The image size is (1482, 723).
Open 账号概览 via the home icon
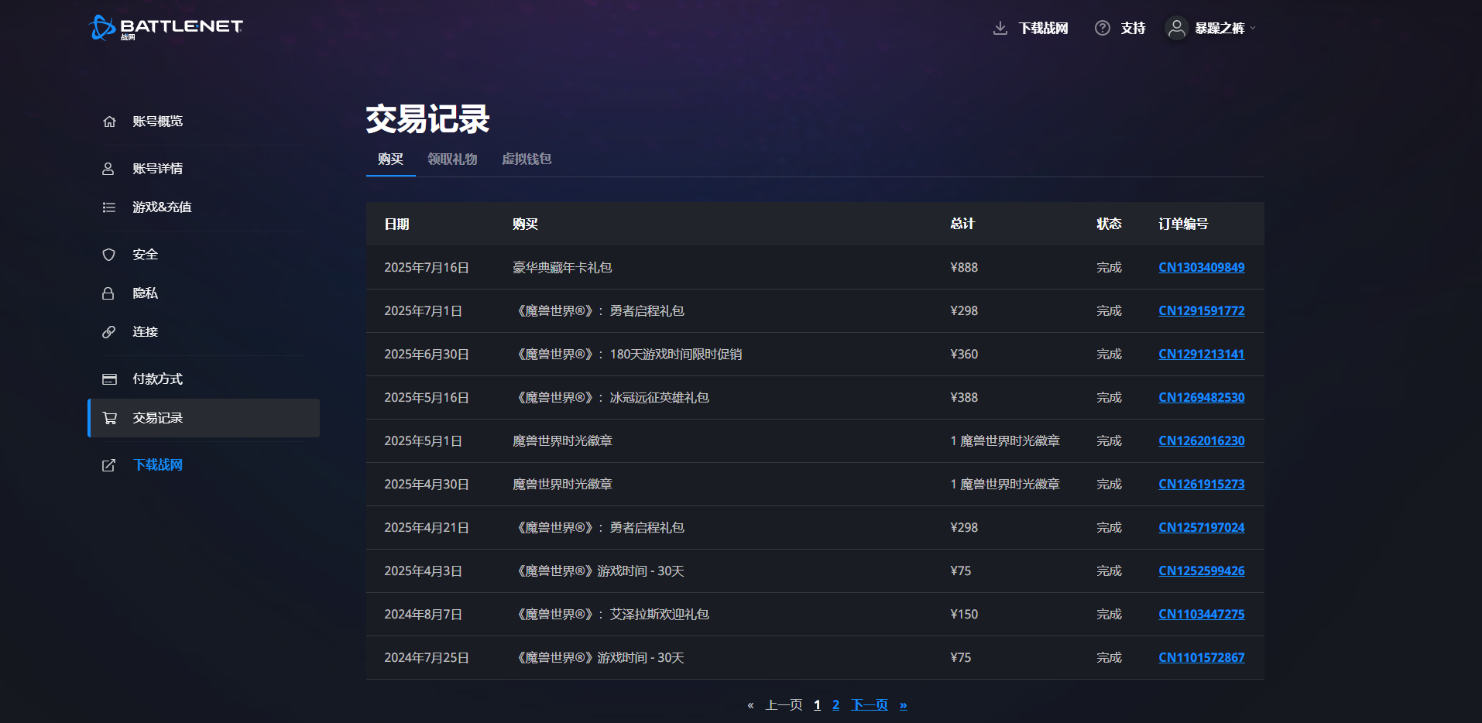coord(109,122)
